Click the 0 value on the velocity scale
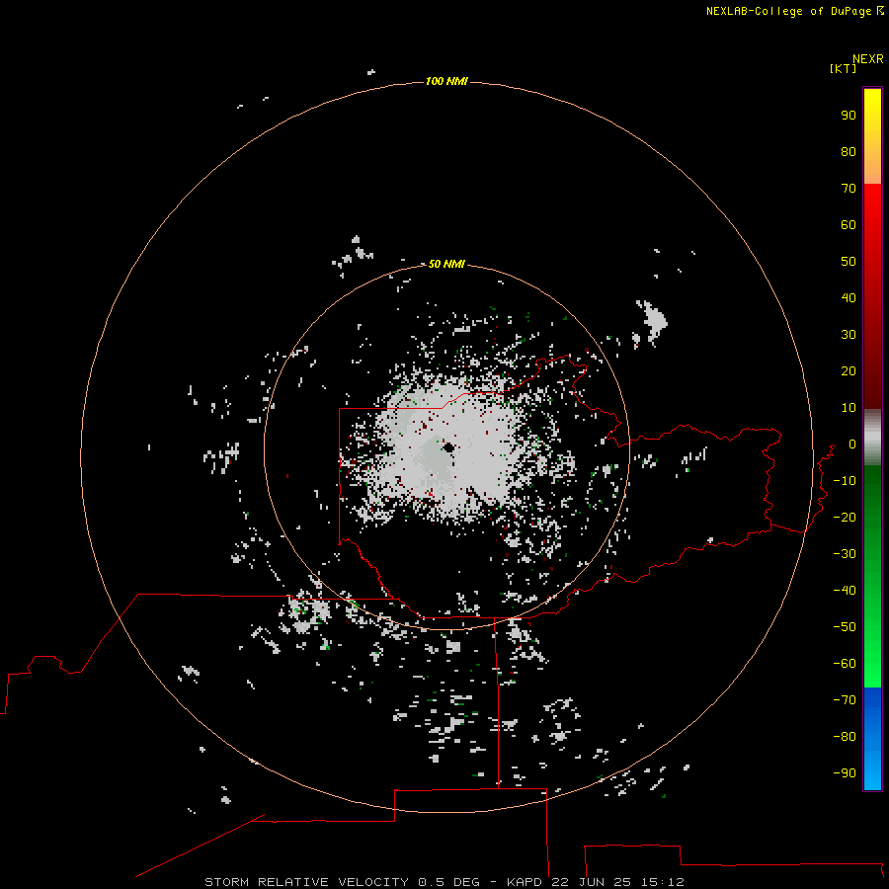The image size is (889, 889). 852,444
